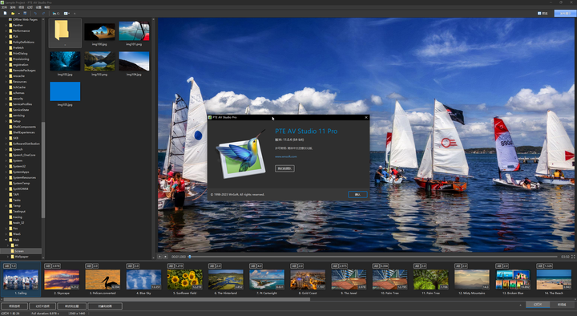This screenshot has height=316, width=577.
Task: Click the AB transition icon on 2. Skyscape
Action: (47, 265)
